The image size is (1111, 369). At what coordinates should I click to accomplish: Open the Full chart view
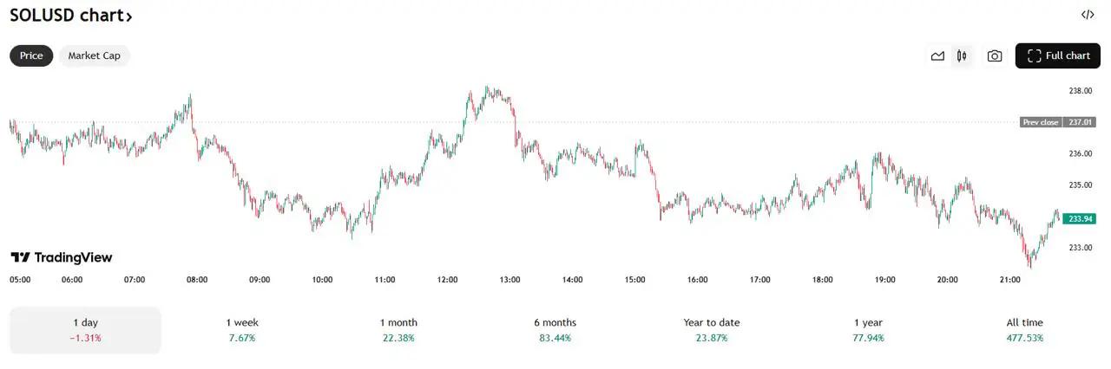pos(1057,56)
